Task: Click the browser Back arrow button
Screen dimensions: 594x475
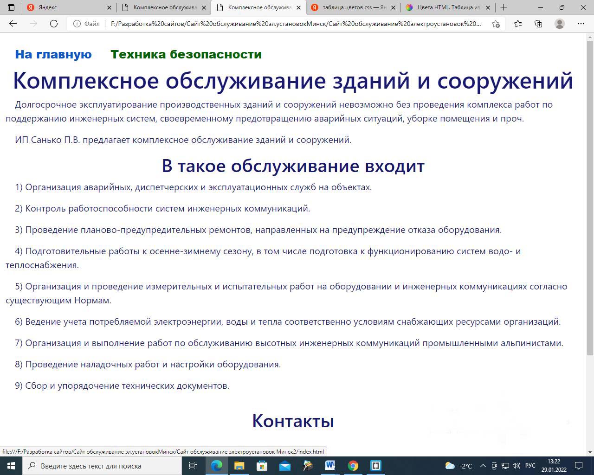Action: [x=13, y=24]
